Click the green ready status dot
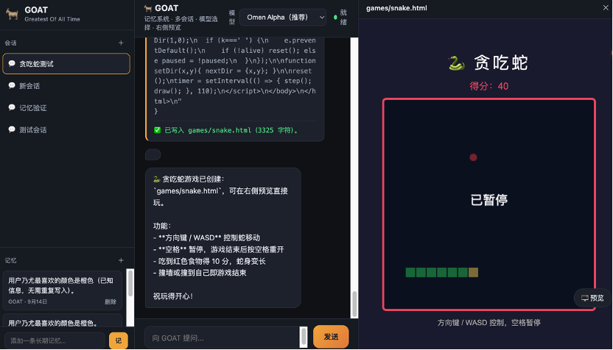The height and width of the screenshot is (350, 613). [335, 17]
